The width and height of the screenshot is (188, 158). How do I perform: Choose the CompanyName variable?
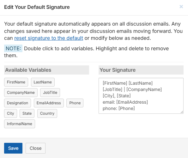click(21, 93)
